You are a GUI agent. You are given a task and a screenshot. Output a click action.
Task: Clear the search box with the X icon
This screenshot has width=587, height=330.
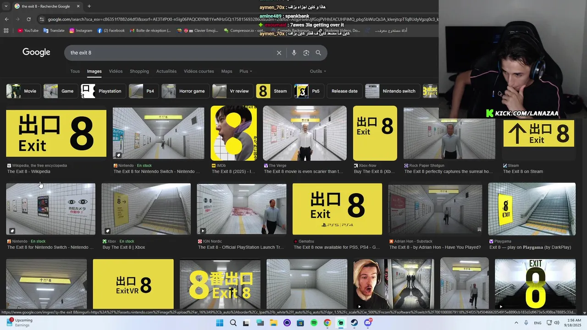click(x=279, y=53)
